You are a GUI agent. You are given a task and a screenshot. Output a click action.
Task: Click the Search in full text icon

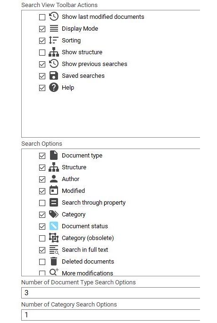click(x=54, y=249)
